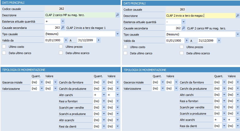This screenshot has width=240, height=131.
Task: Tick Ultimo prezzo checkbox in right panel
Action: [181, 47]
